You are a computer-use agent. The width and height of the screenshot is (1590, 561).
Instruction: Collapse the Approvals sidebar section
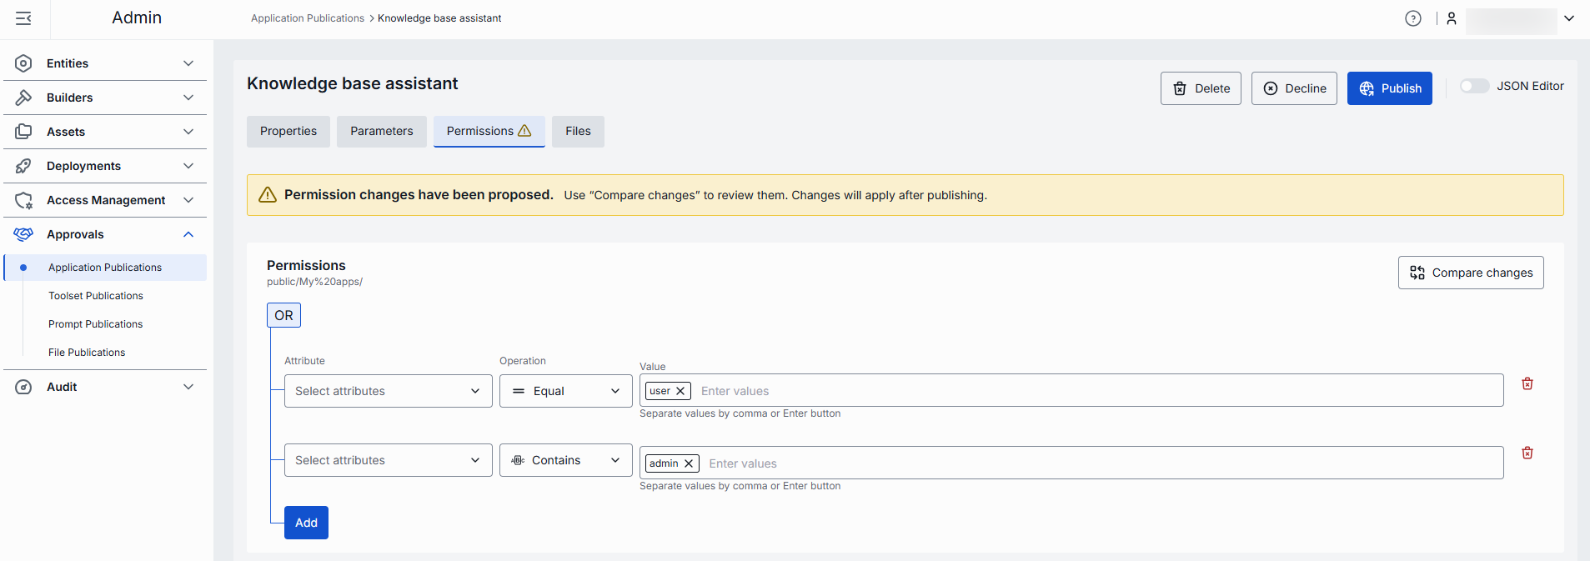click(188, 234)
